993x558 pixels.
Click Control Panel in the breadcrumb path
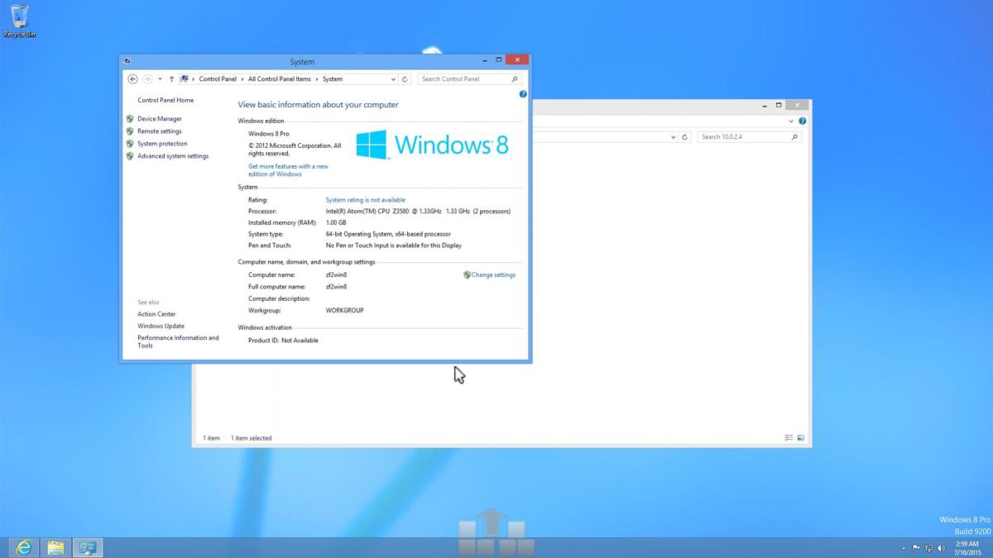[218, 79]
